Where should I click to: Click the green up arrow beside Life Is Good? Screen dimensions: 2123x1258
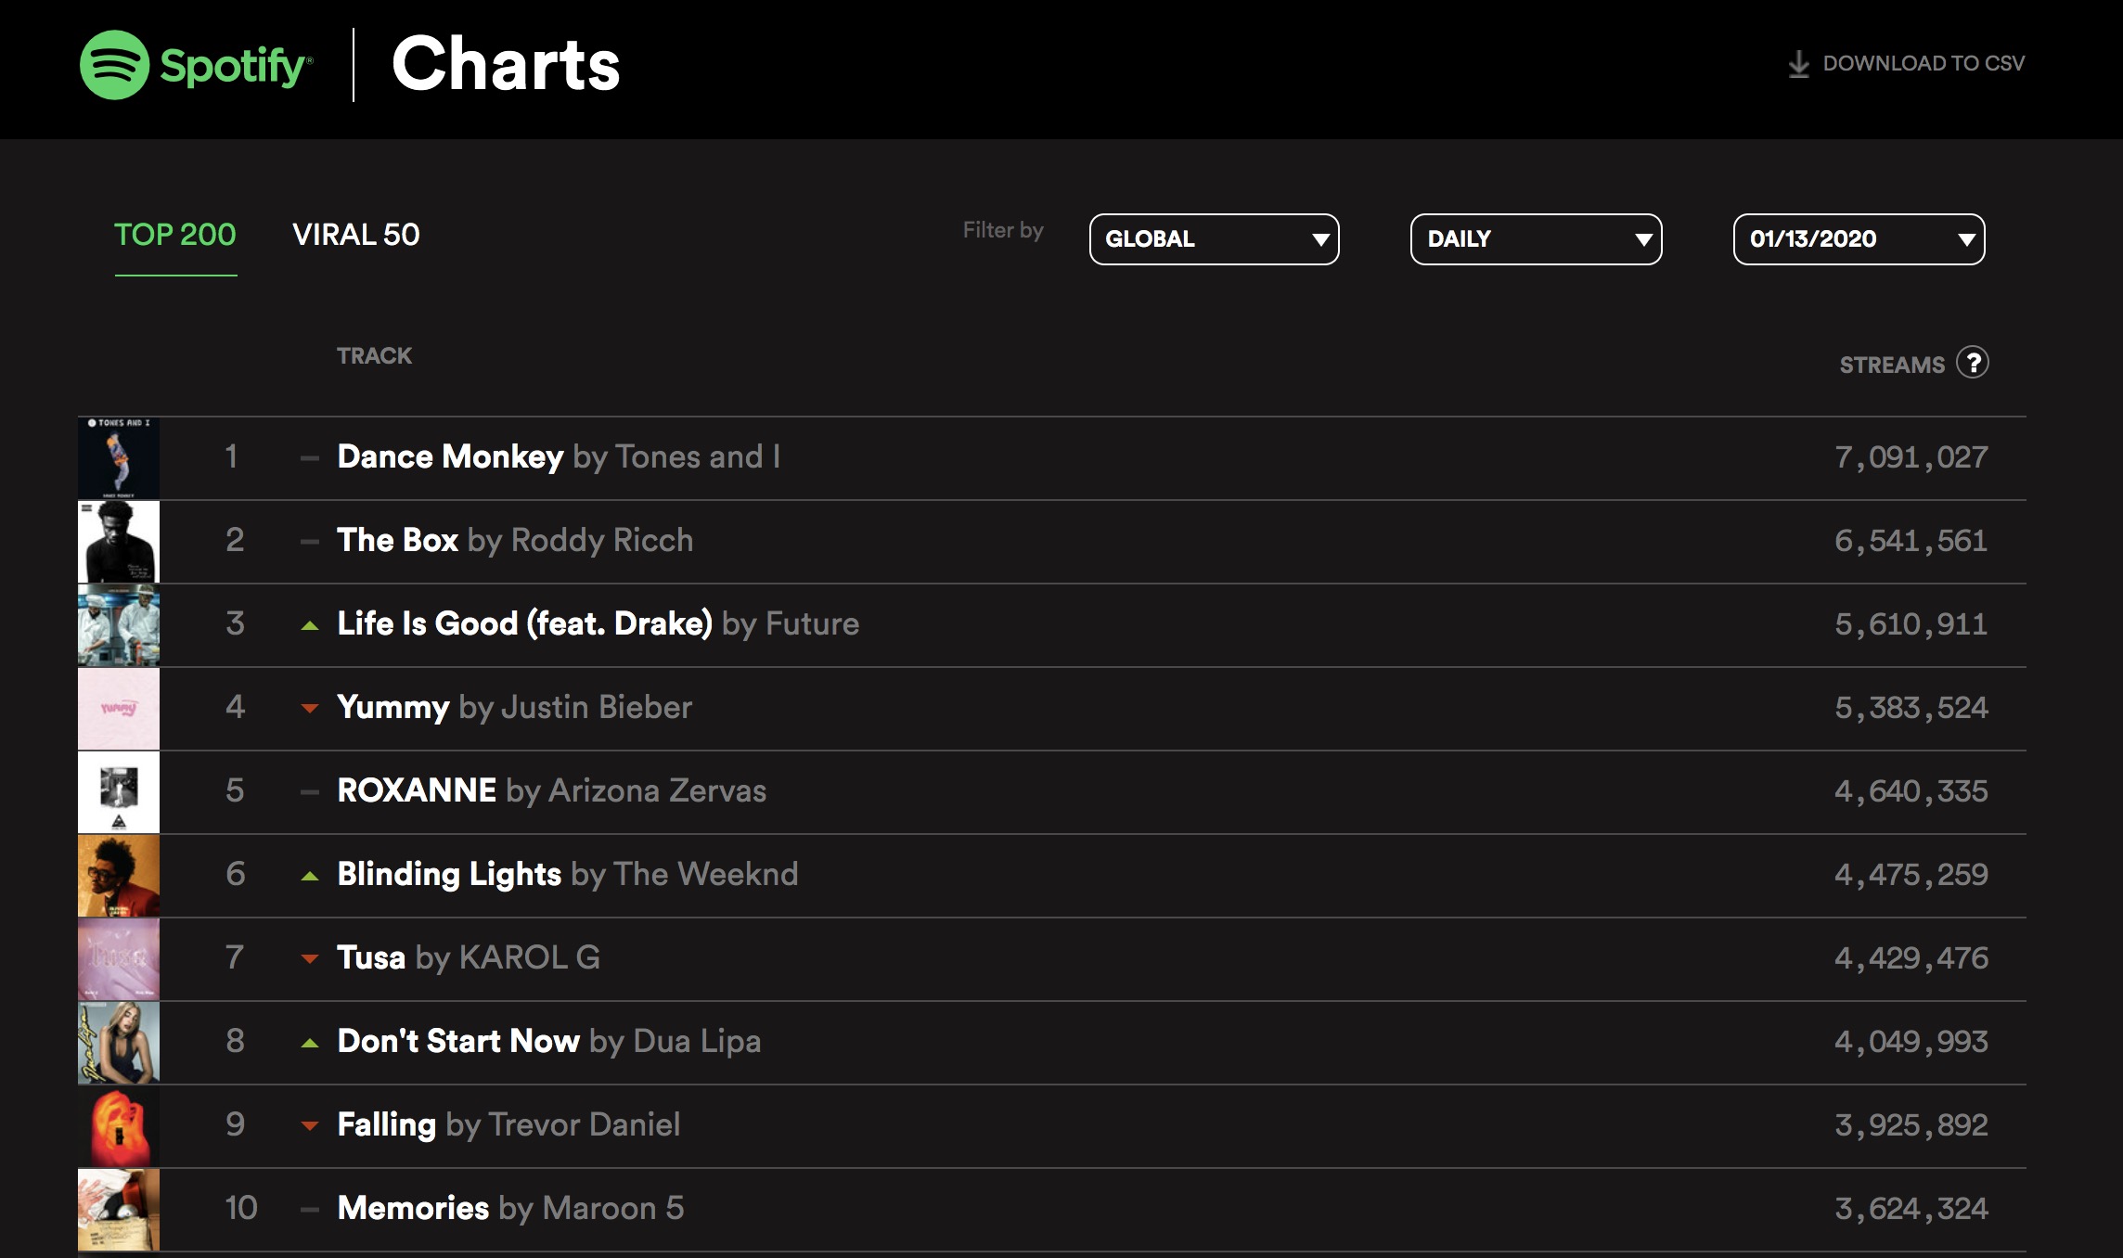310,626
